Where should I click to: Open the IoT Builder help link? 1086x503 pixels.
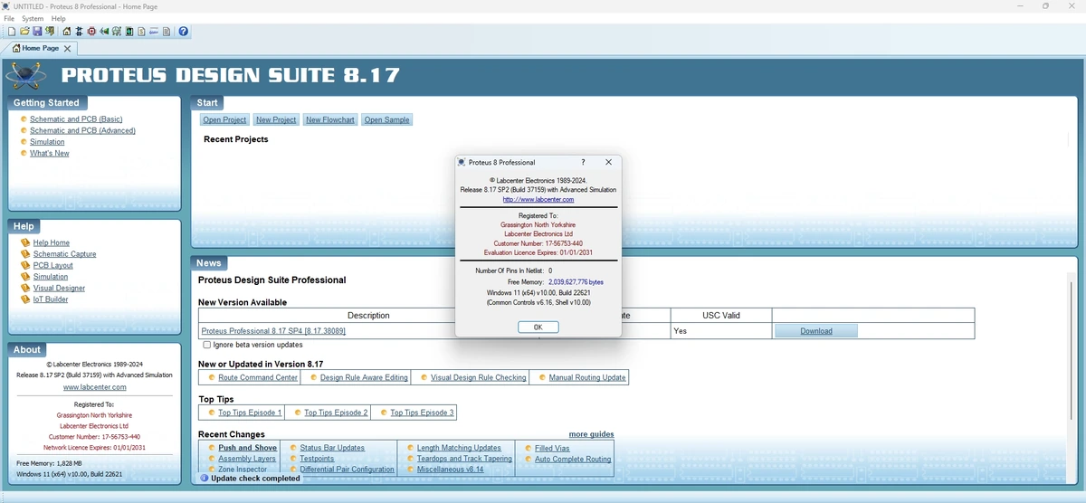pyautogui.click(x=51, y=299)
